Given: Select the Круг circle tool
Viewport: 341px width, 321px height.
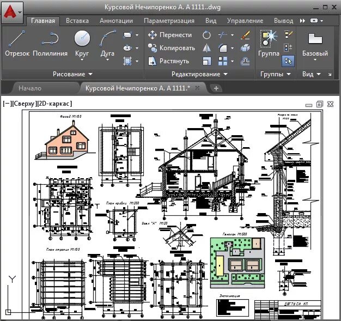Looking at the screenshot, I should [82, 45].
